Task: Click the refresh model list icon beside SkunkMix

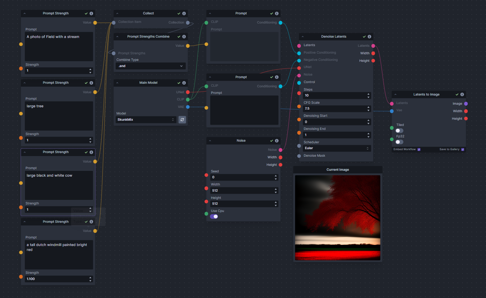Action: pos(182,120)
